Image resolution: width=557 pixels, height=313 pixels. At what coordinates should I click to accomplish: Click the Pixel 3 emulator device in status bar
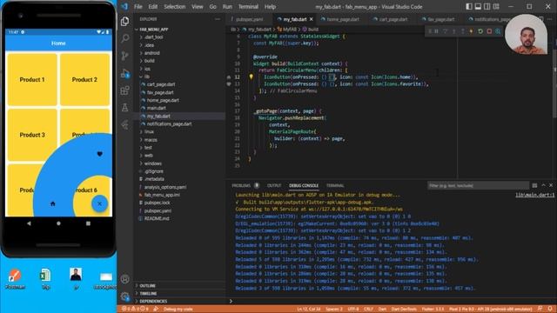tap(491, 310)
